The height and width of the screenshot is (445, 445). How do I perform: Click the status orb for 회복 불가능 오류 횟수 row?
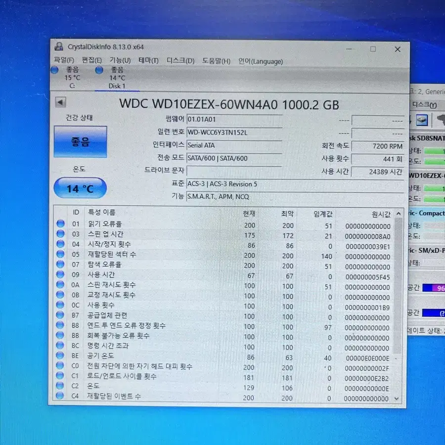pos(60,335)
